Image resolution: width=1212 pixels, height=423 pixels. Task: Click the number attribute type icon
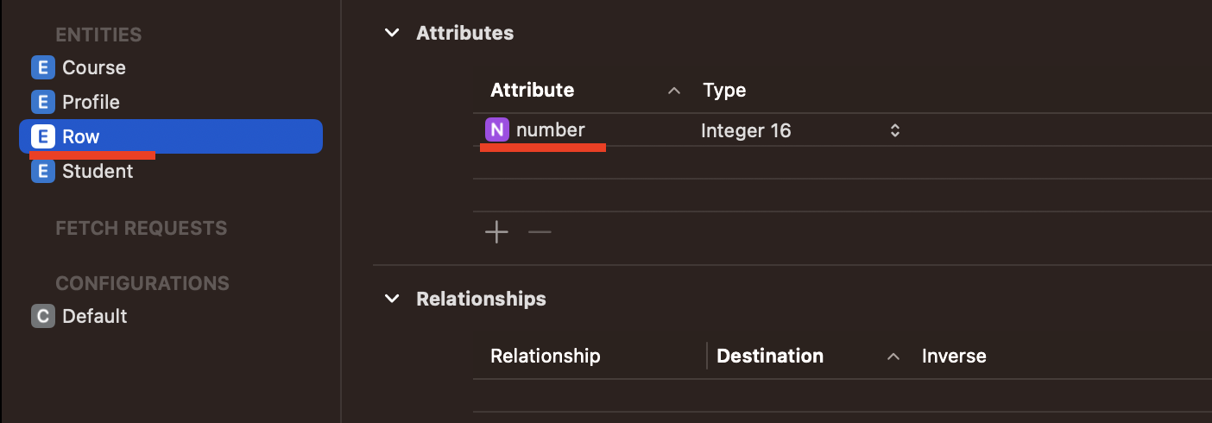(x=496, y=130)
